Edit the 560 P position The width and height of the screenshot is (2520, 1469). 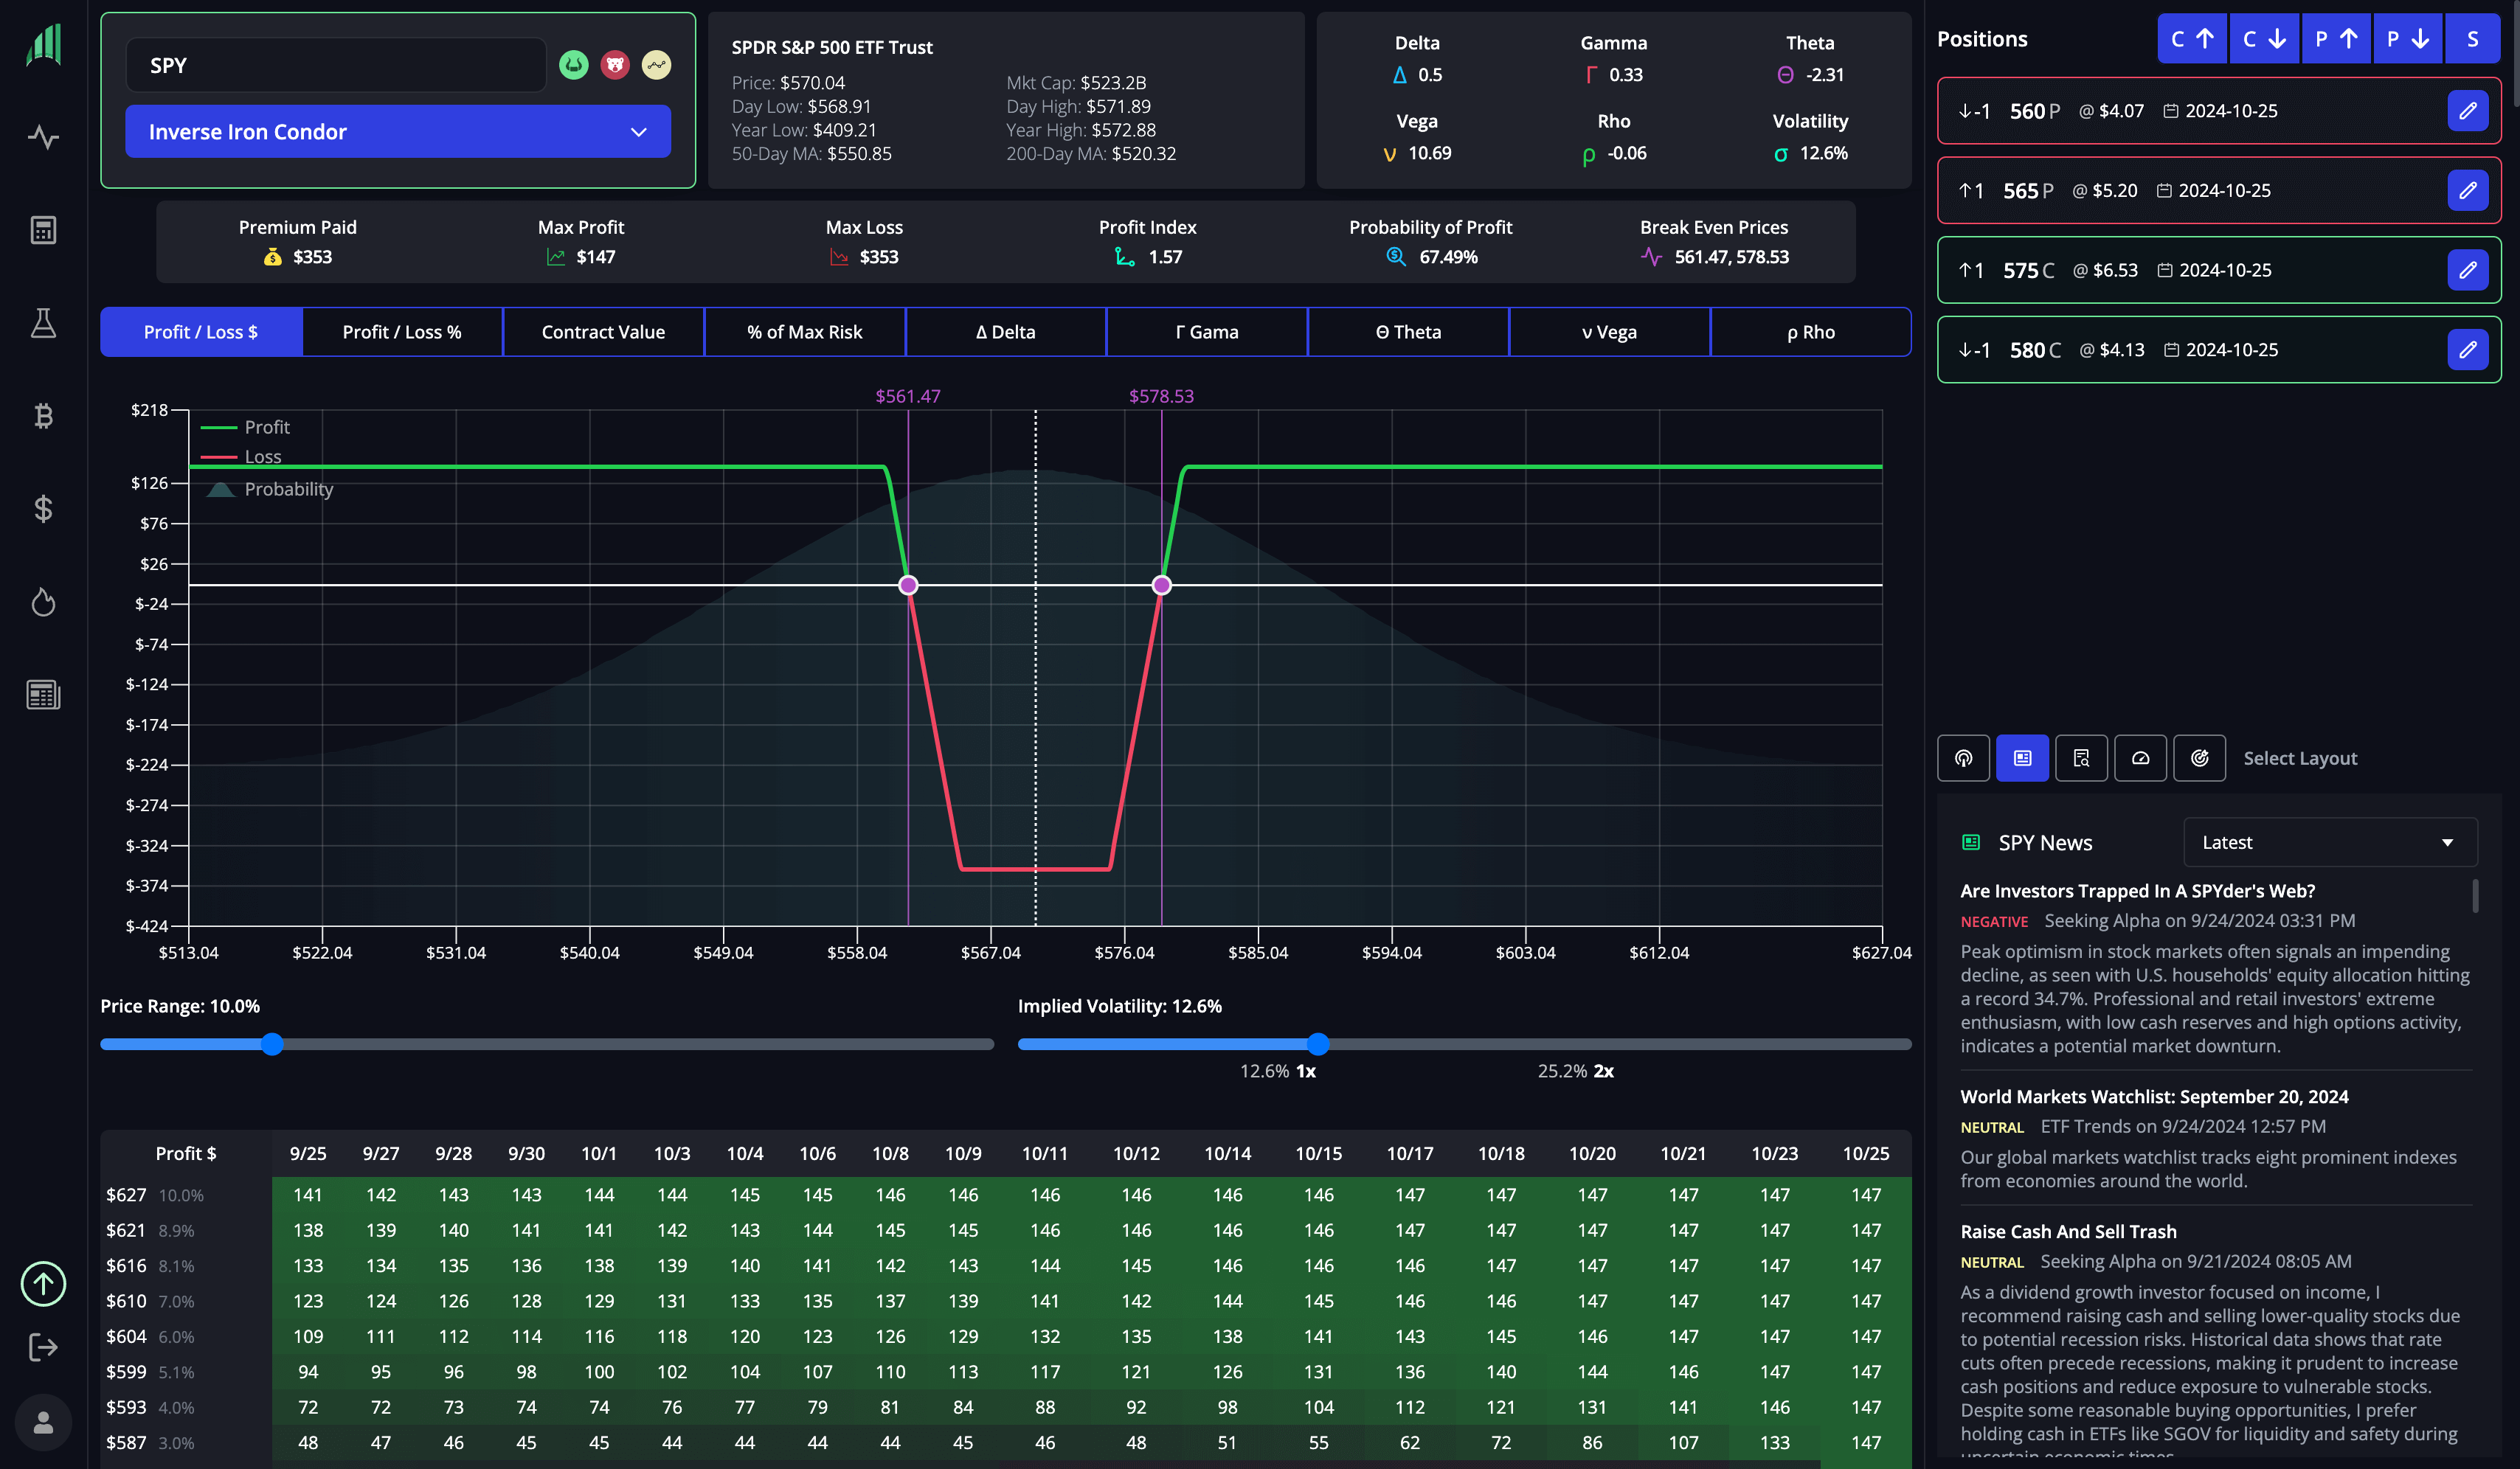click(2467, 111)
